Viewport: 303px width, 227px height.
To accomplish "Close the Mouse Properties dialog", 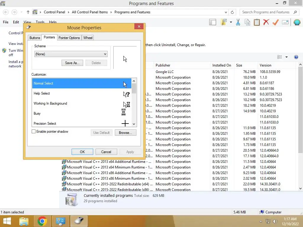I will tap(139, 26).
